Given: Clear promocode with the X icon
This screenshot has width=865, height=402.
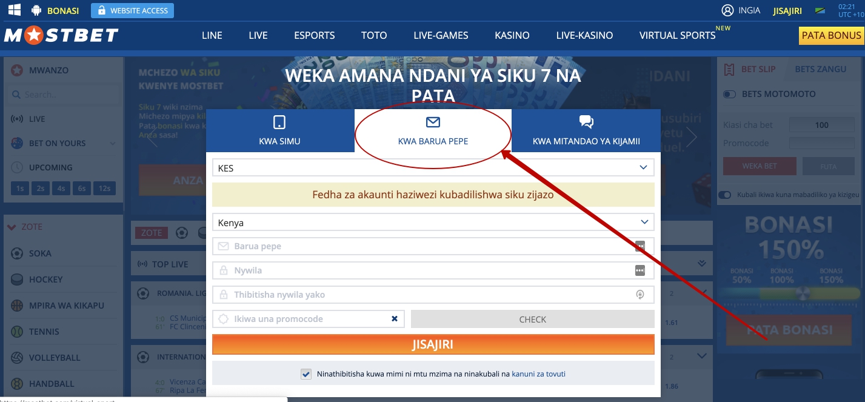Looking at the screenshot, I should (x=395, y=319).
